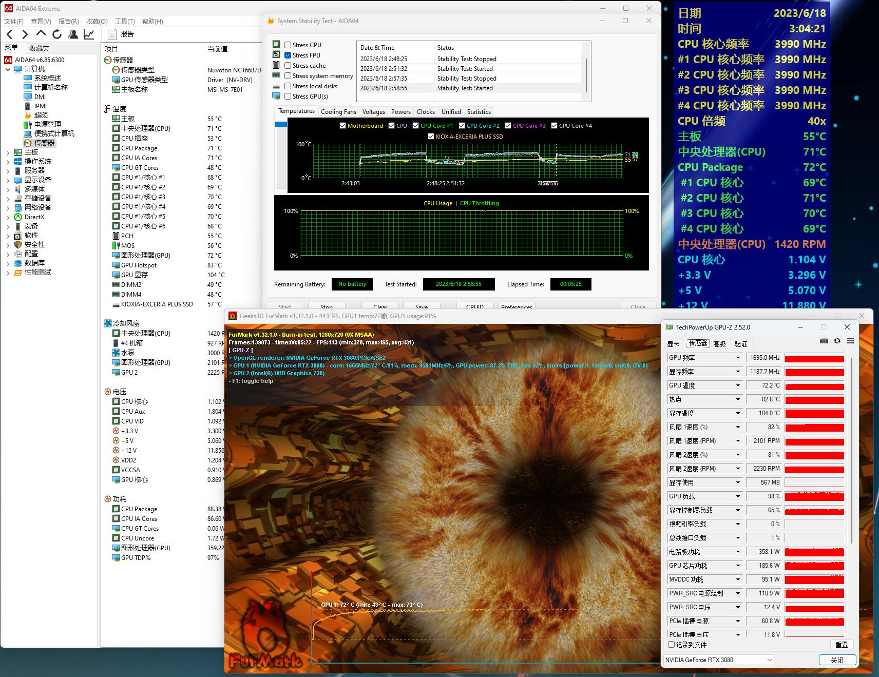Click the up-level arrow in AIDA64 toolbar

tap(41, 34)
